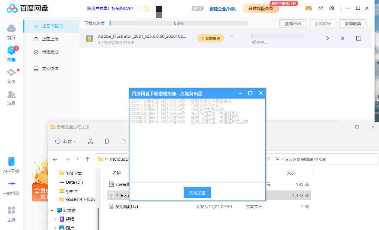Viewport: 379px width, 230px height.
Task: Click the 全部取消 button
Action: [x=353, y=23]
